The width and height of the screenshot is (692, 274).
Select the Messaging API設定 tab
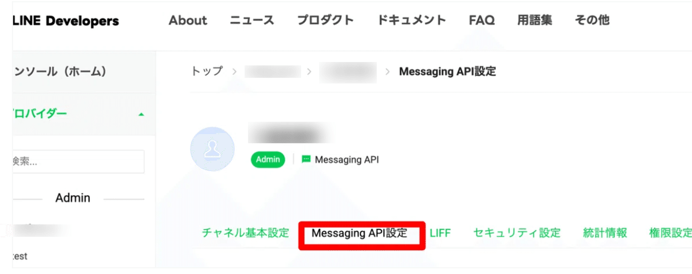tap(359, 233)
